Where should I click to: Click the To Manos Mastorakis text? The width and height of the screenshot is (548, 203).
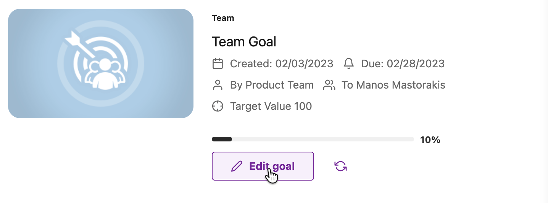393,85
